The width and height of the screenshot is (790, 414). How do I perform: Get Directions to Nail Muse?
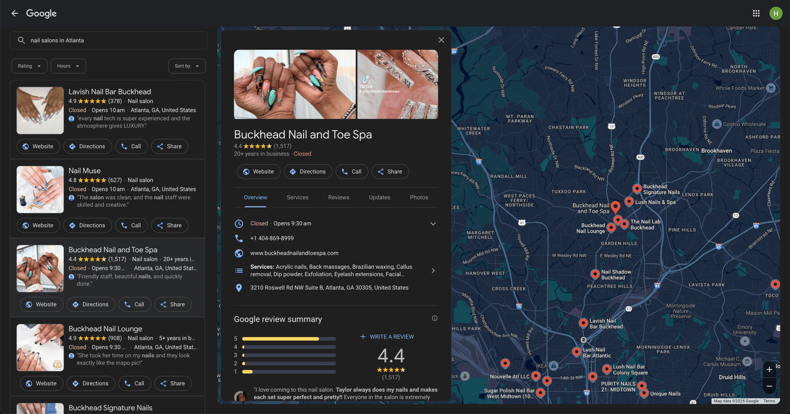pyautogui.click(x=87, y=225)
